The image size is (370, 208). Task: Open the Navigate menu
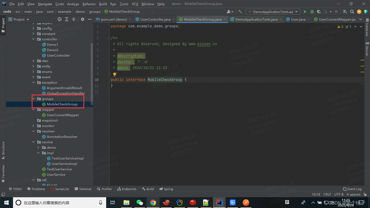tap(45, 4)
